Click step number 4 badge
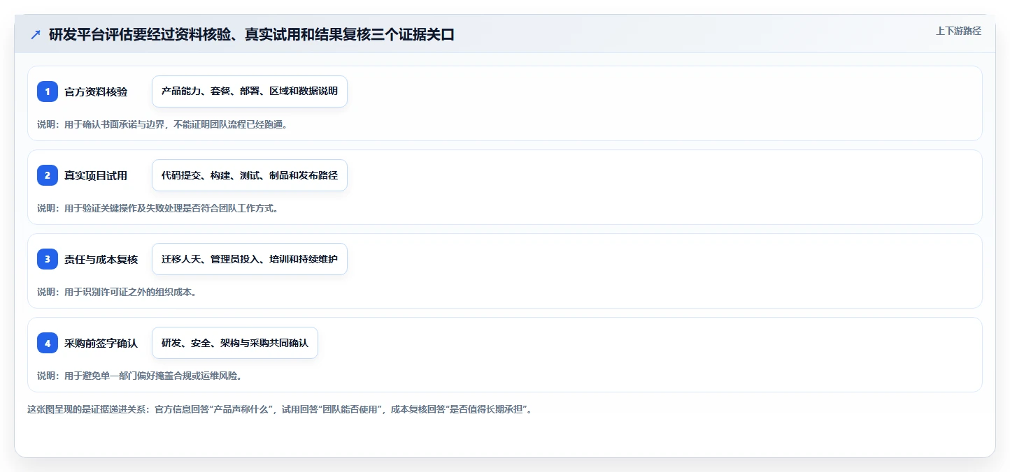1010x472 pixels. 48,343
